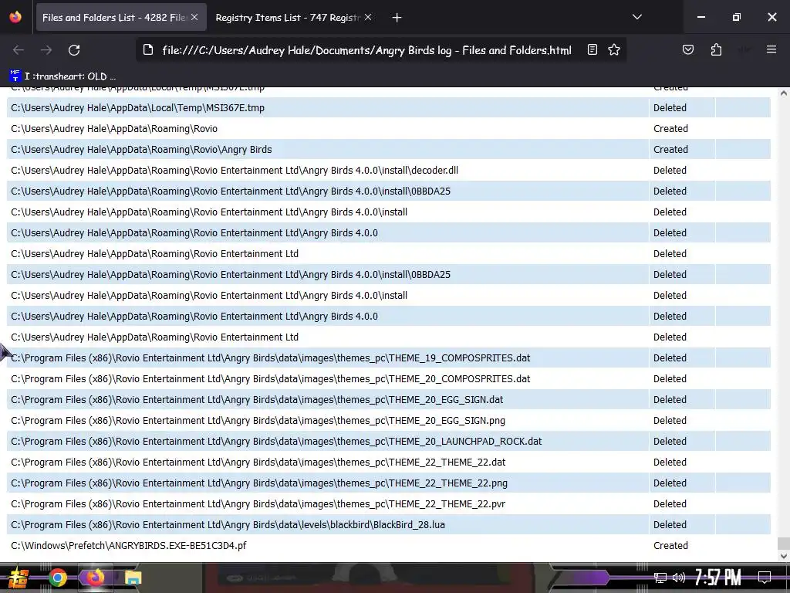
Task: Click the network tray icon
Action: (660, 578)
